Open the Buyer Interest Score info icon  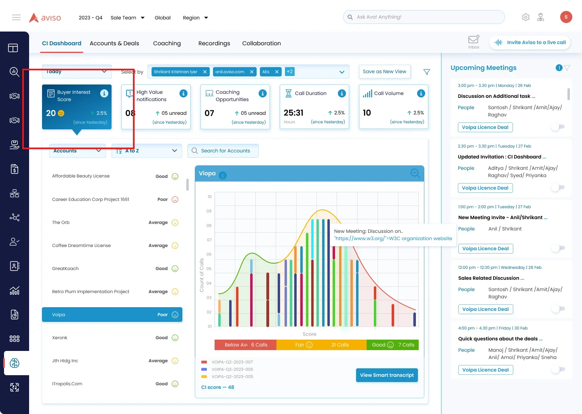[104, 93]
